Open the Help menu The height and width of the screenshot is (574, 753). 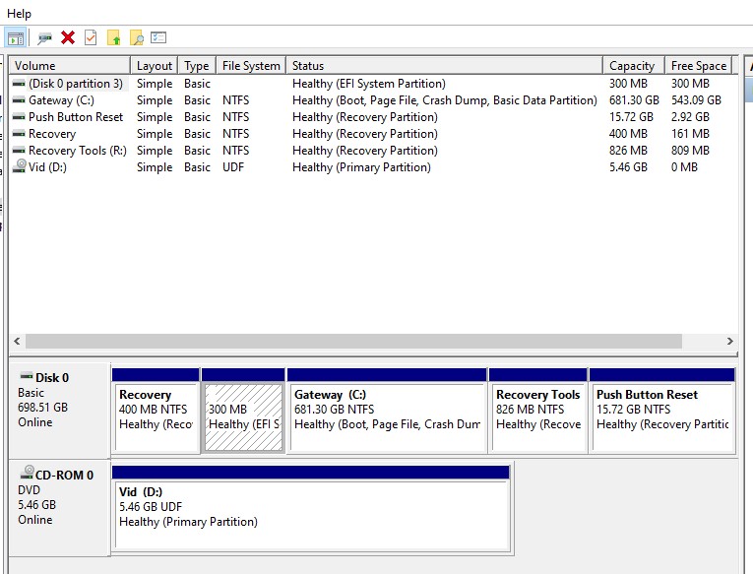(20, 14)
